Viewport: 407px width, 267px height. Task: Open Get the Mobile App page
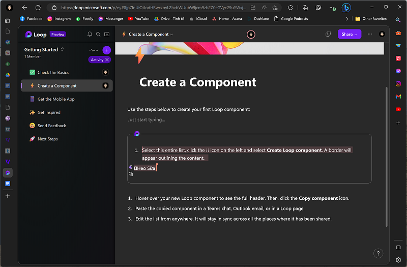(67, 99)
